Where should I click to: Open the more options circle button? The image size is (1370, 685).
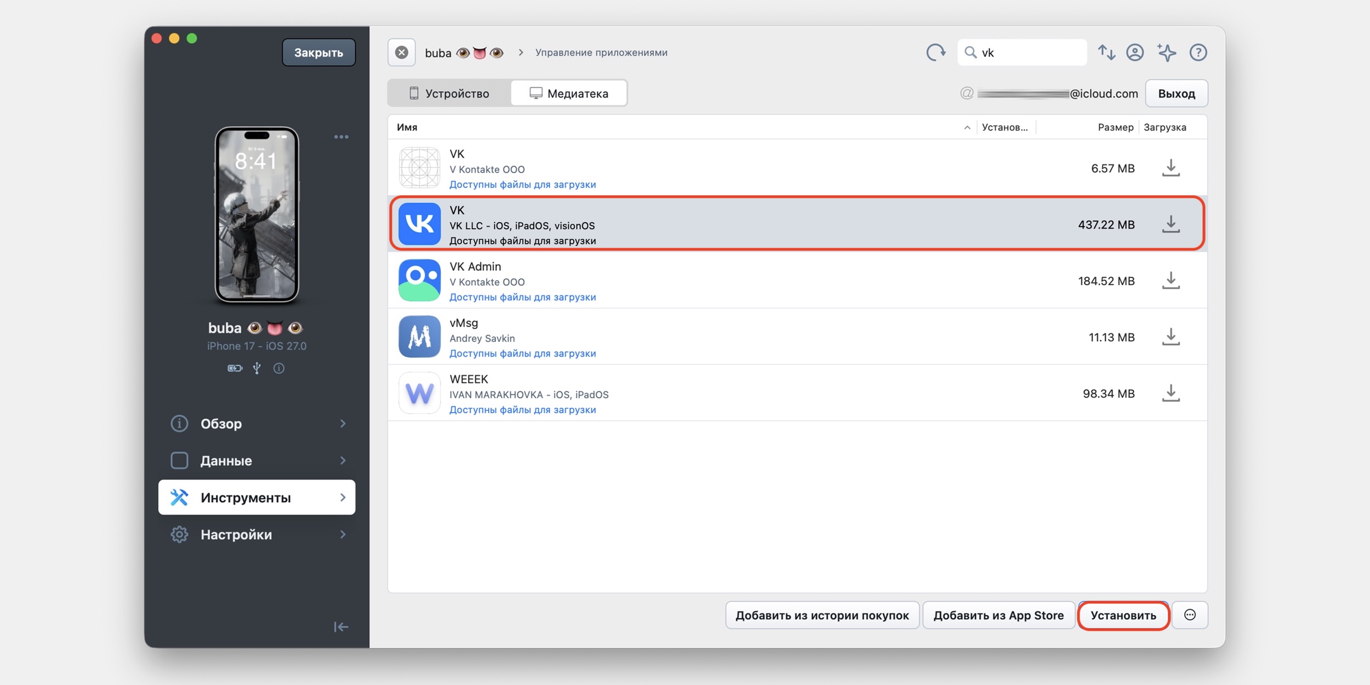(x=1190, y=615)
